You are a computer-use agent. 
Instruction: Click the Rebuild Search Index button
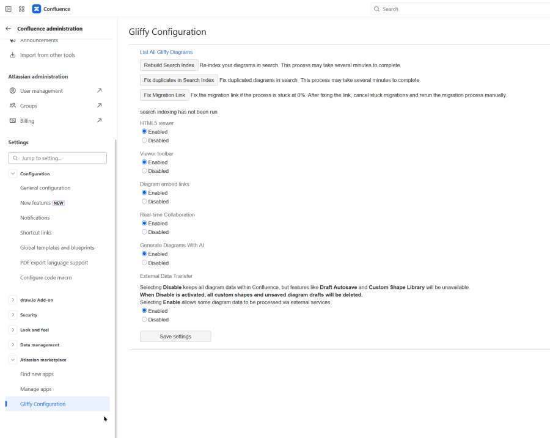(x=169, y=65)
